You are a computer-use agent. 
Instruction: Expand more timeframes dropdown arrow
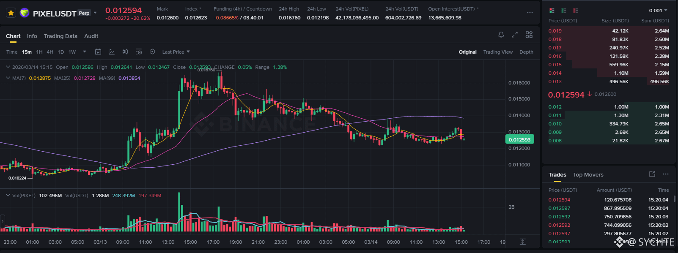[85, 52]
